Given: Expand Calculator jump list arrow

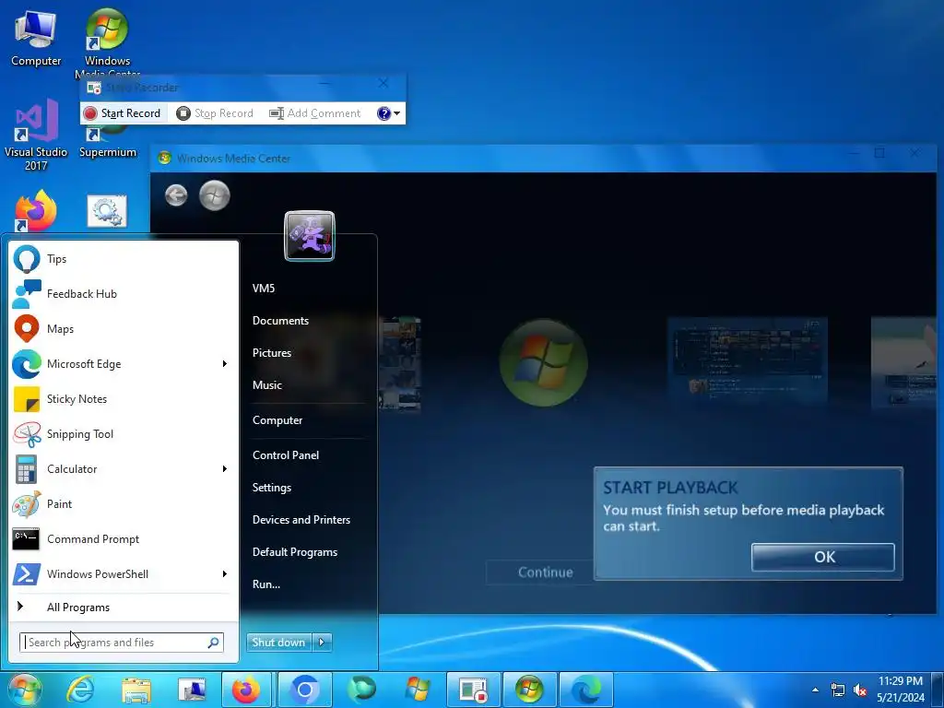Looking at the screenshot, I should 225,469.
